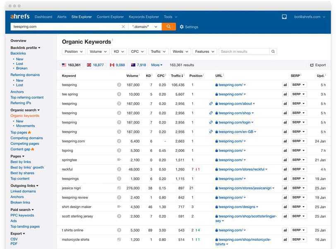Switch to Site Explorer tab
Screen dimensions: 336x249
coord(82,17)
